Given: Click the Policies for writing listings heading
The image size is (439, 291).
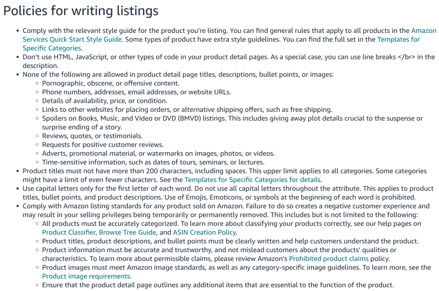Looking at the screenshot, I should pyautogui.click(x=81, y=11).
